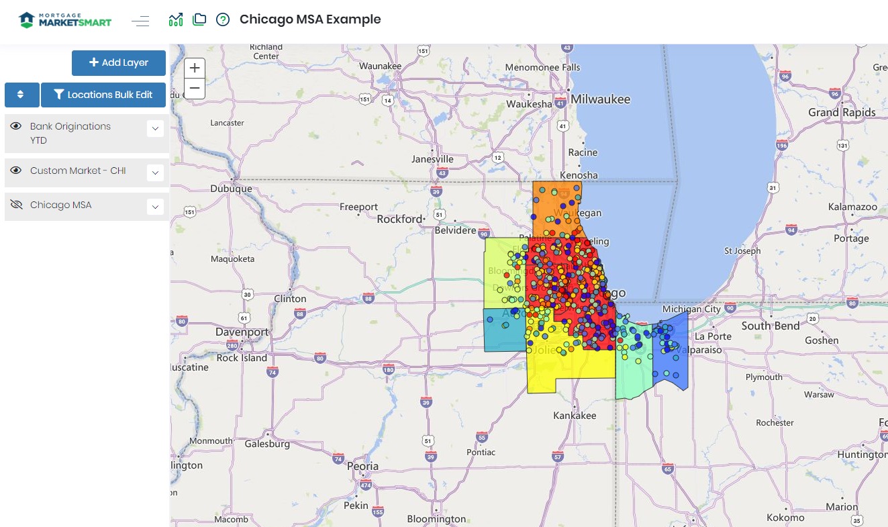This screenshot has height=527, width=888.
Task: Hide the Custom Market - CHI layer
Action: [16, 171]
